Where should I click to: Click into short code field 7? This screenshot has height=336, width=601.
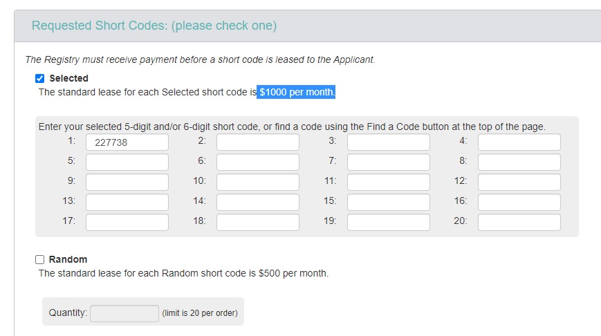(389, 162)
